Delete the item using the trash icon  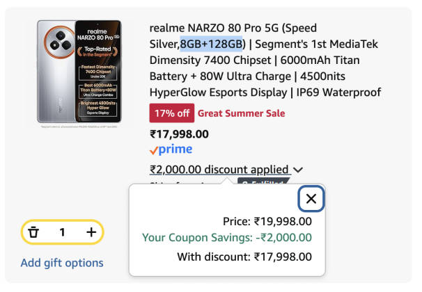coord(33,232)
